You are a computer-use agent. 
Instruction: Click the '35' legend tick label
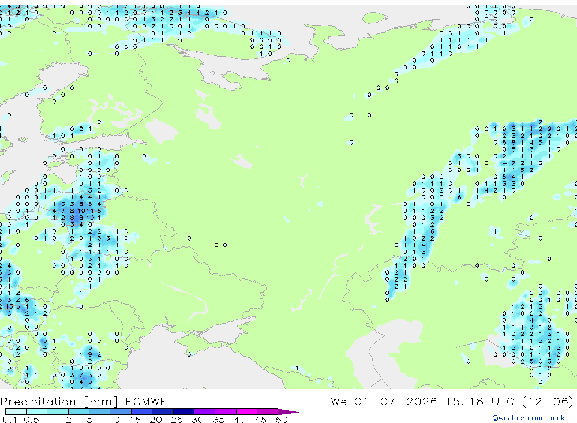(219, 420)
